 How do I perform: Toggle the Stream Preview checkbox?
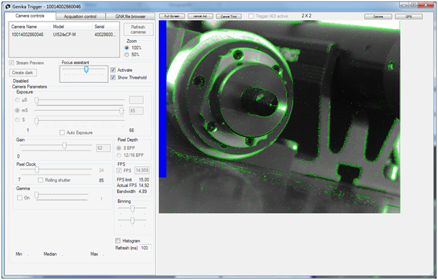coord(12,63)
